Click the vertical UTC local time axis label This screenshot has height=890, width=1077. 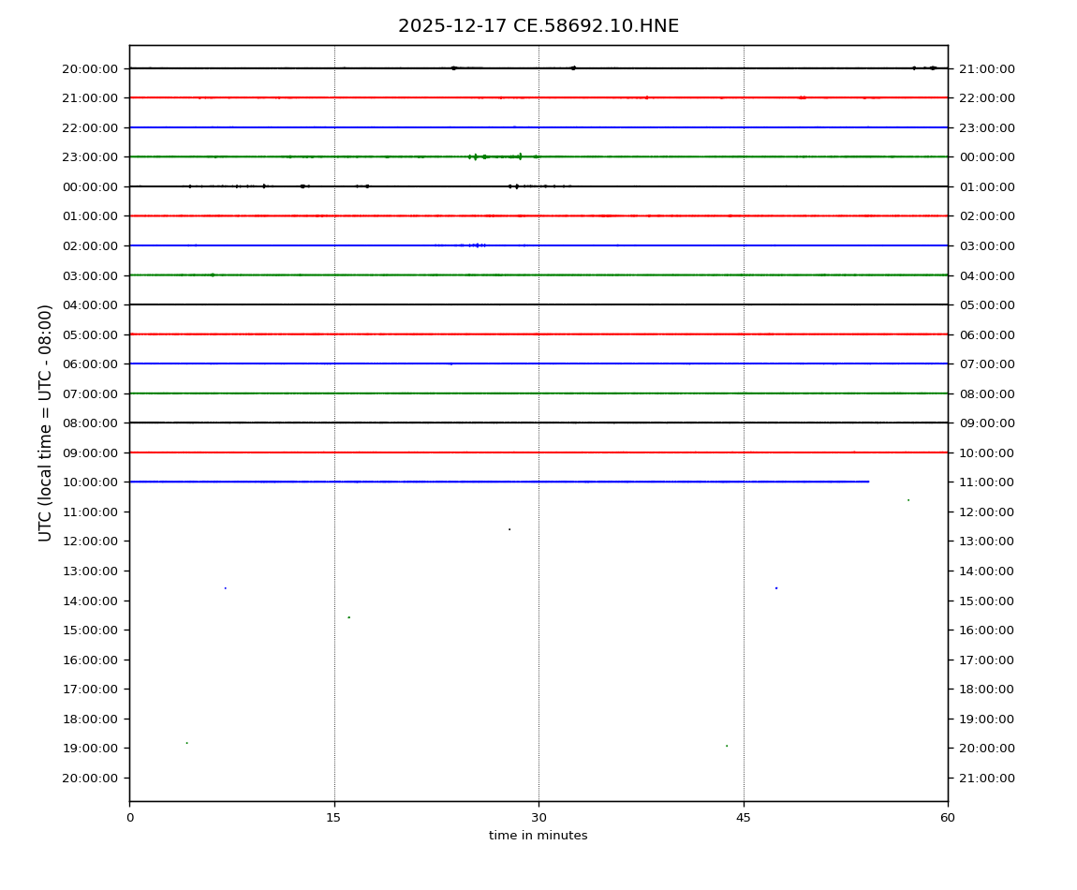click(46, 423)
